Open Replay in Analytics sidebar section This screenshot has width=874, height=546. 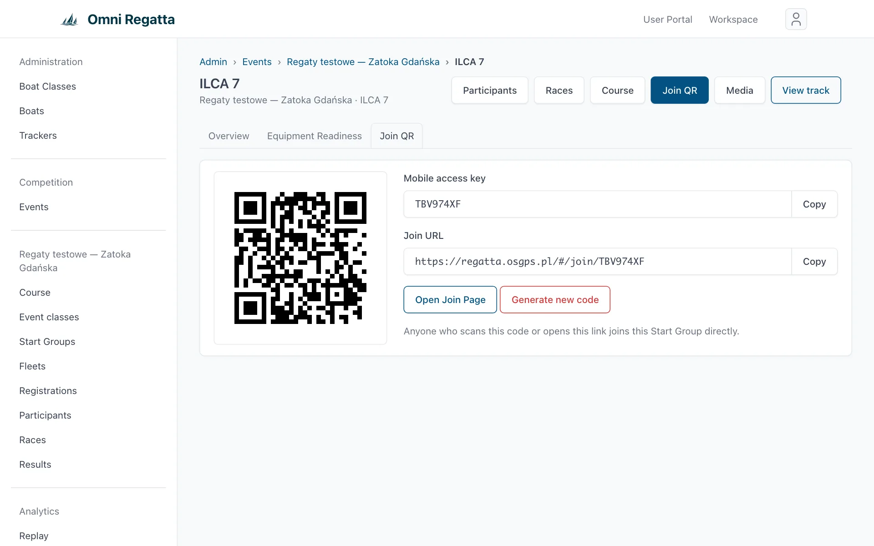(x=34, y=536)
